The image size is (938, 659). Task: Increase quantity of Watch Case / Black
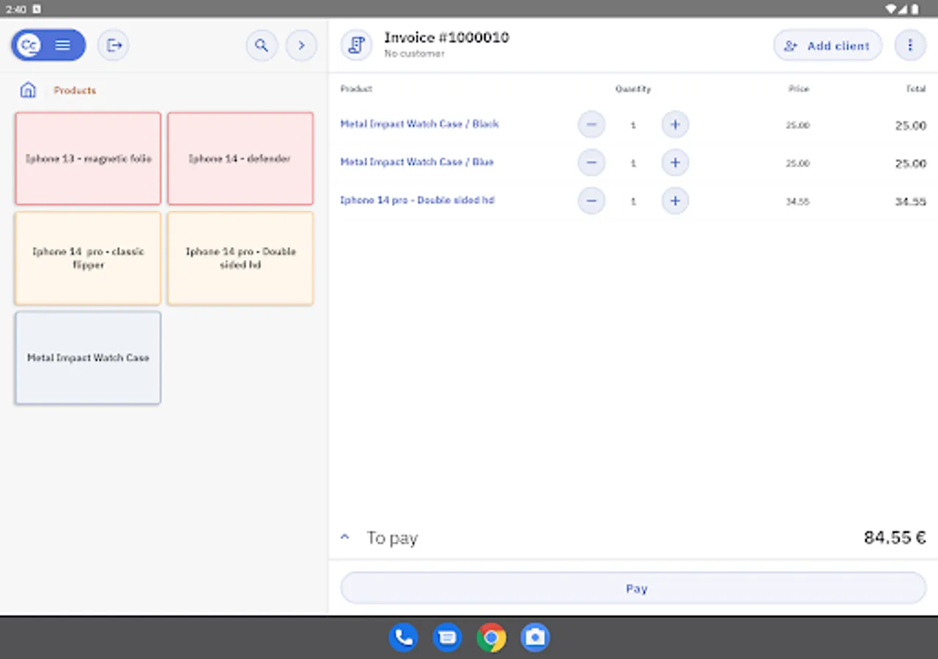tap(675, 124)
